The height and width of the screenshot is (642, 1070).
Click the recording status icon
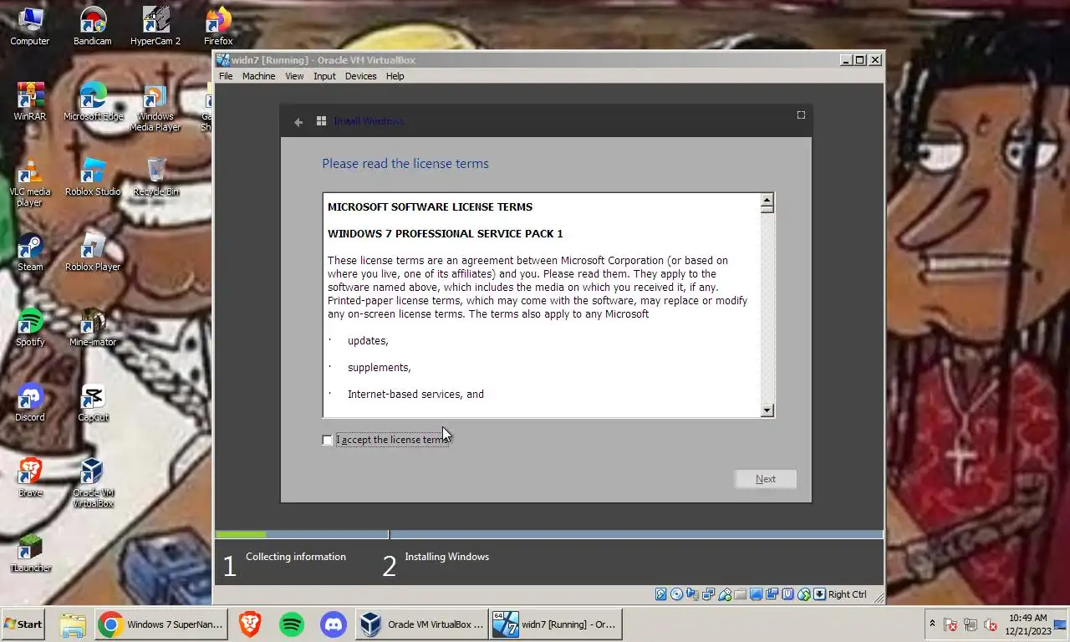click(772, 594)
